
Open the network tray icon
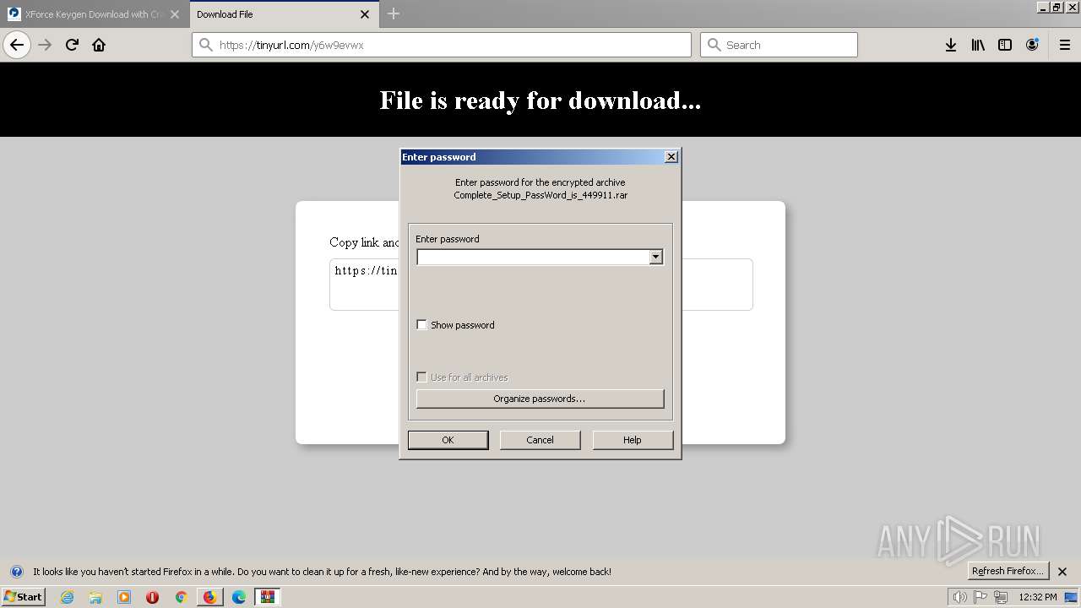coord(1001,597)
